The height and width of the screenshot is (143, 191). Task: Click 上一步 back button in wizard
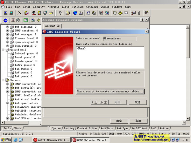[99, 102]
